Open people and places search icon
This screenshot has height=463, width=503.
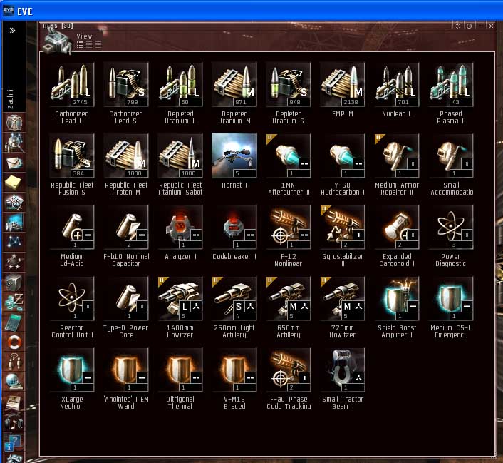click(14, 143)
